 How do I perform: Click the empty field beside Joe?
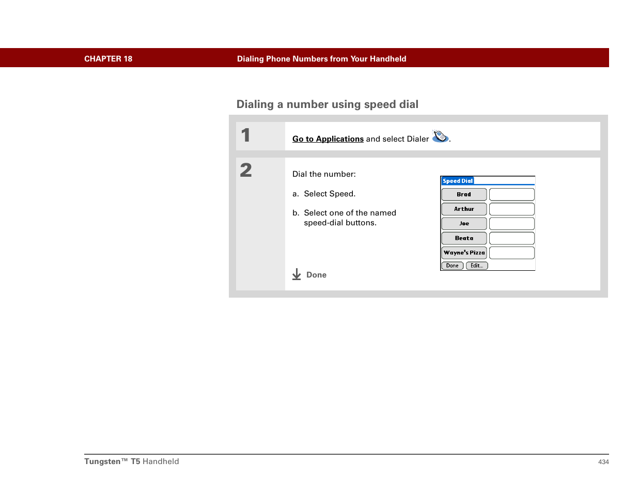tap(512, 223)
